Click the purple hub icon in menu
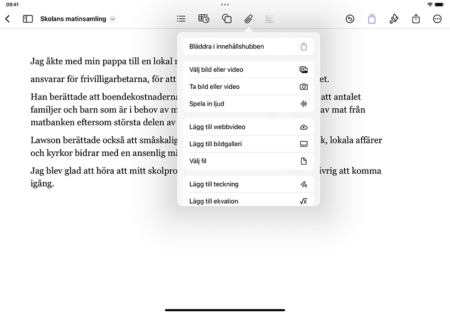Image resolution: width=450 pixels, height=313 pixels. tap(304, 46)
